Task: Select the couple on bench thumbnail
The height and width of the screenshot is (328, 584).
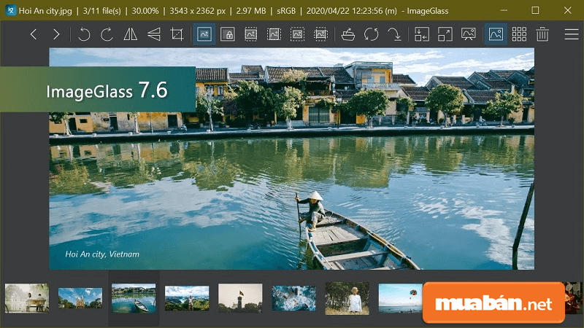Action: click(x=27, y=298)
